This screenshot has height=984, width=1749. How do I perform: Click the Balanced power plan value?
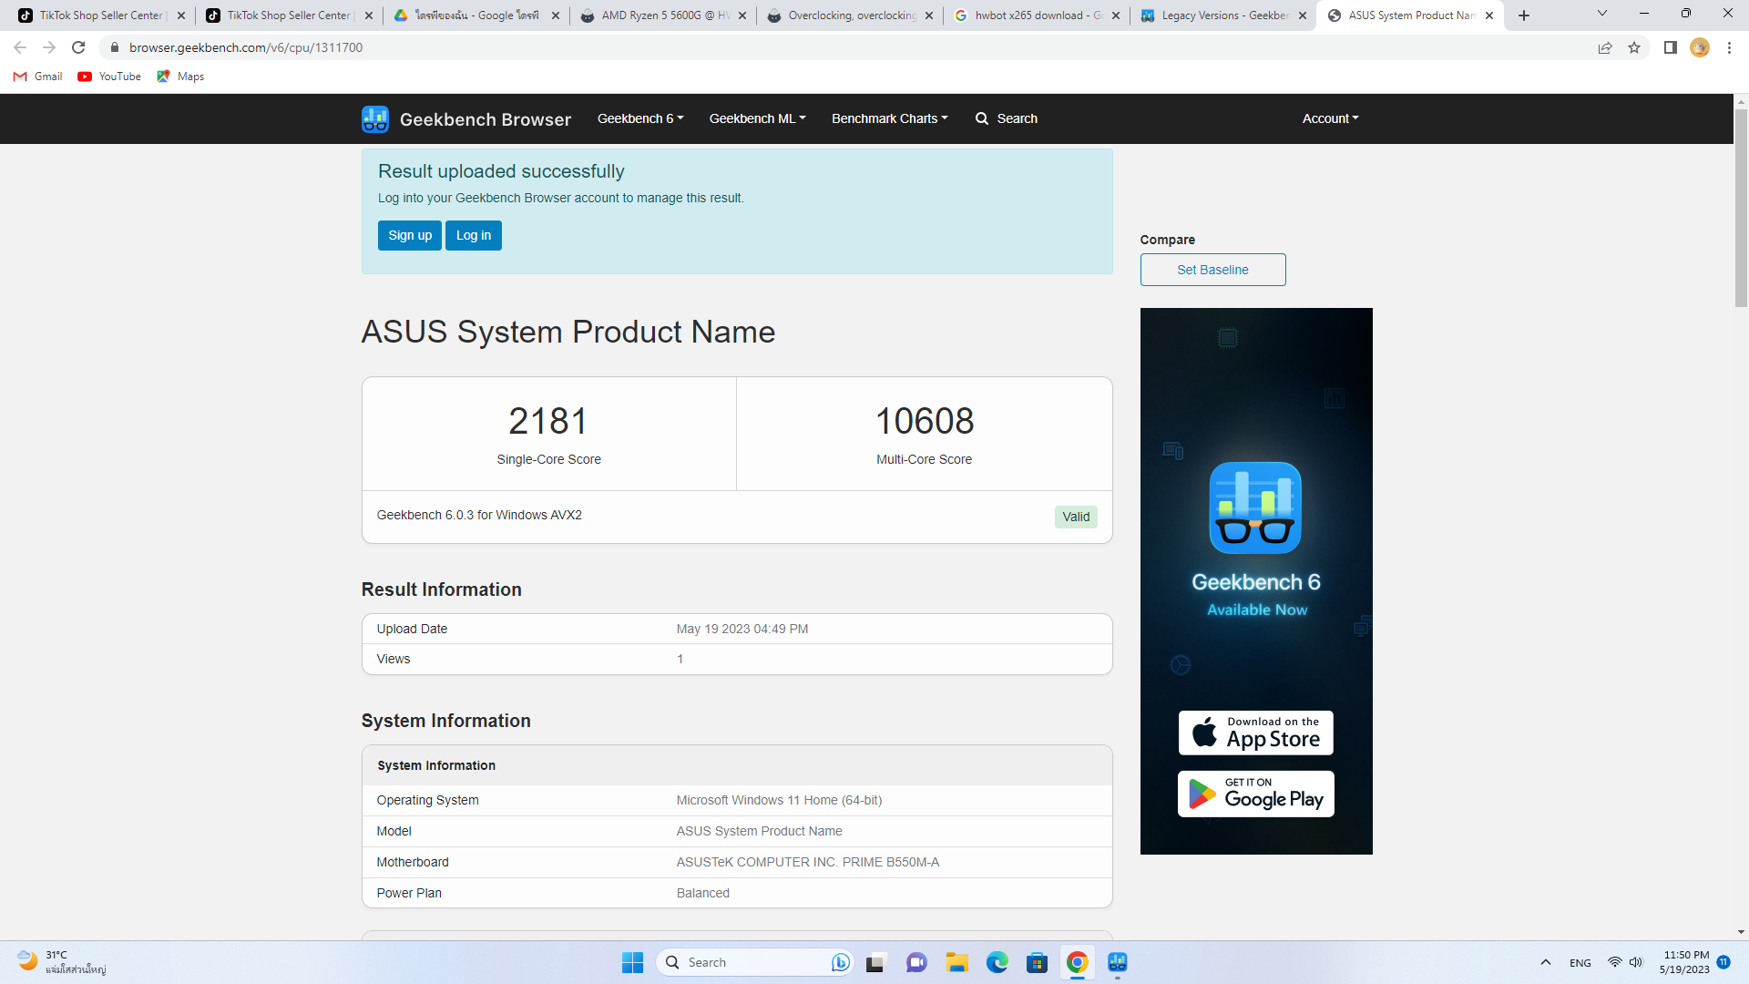703,893
